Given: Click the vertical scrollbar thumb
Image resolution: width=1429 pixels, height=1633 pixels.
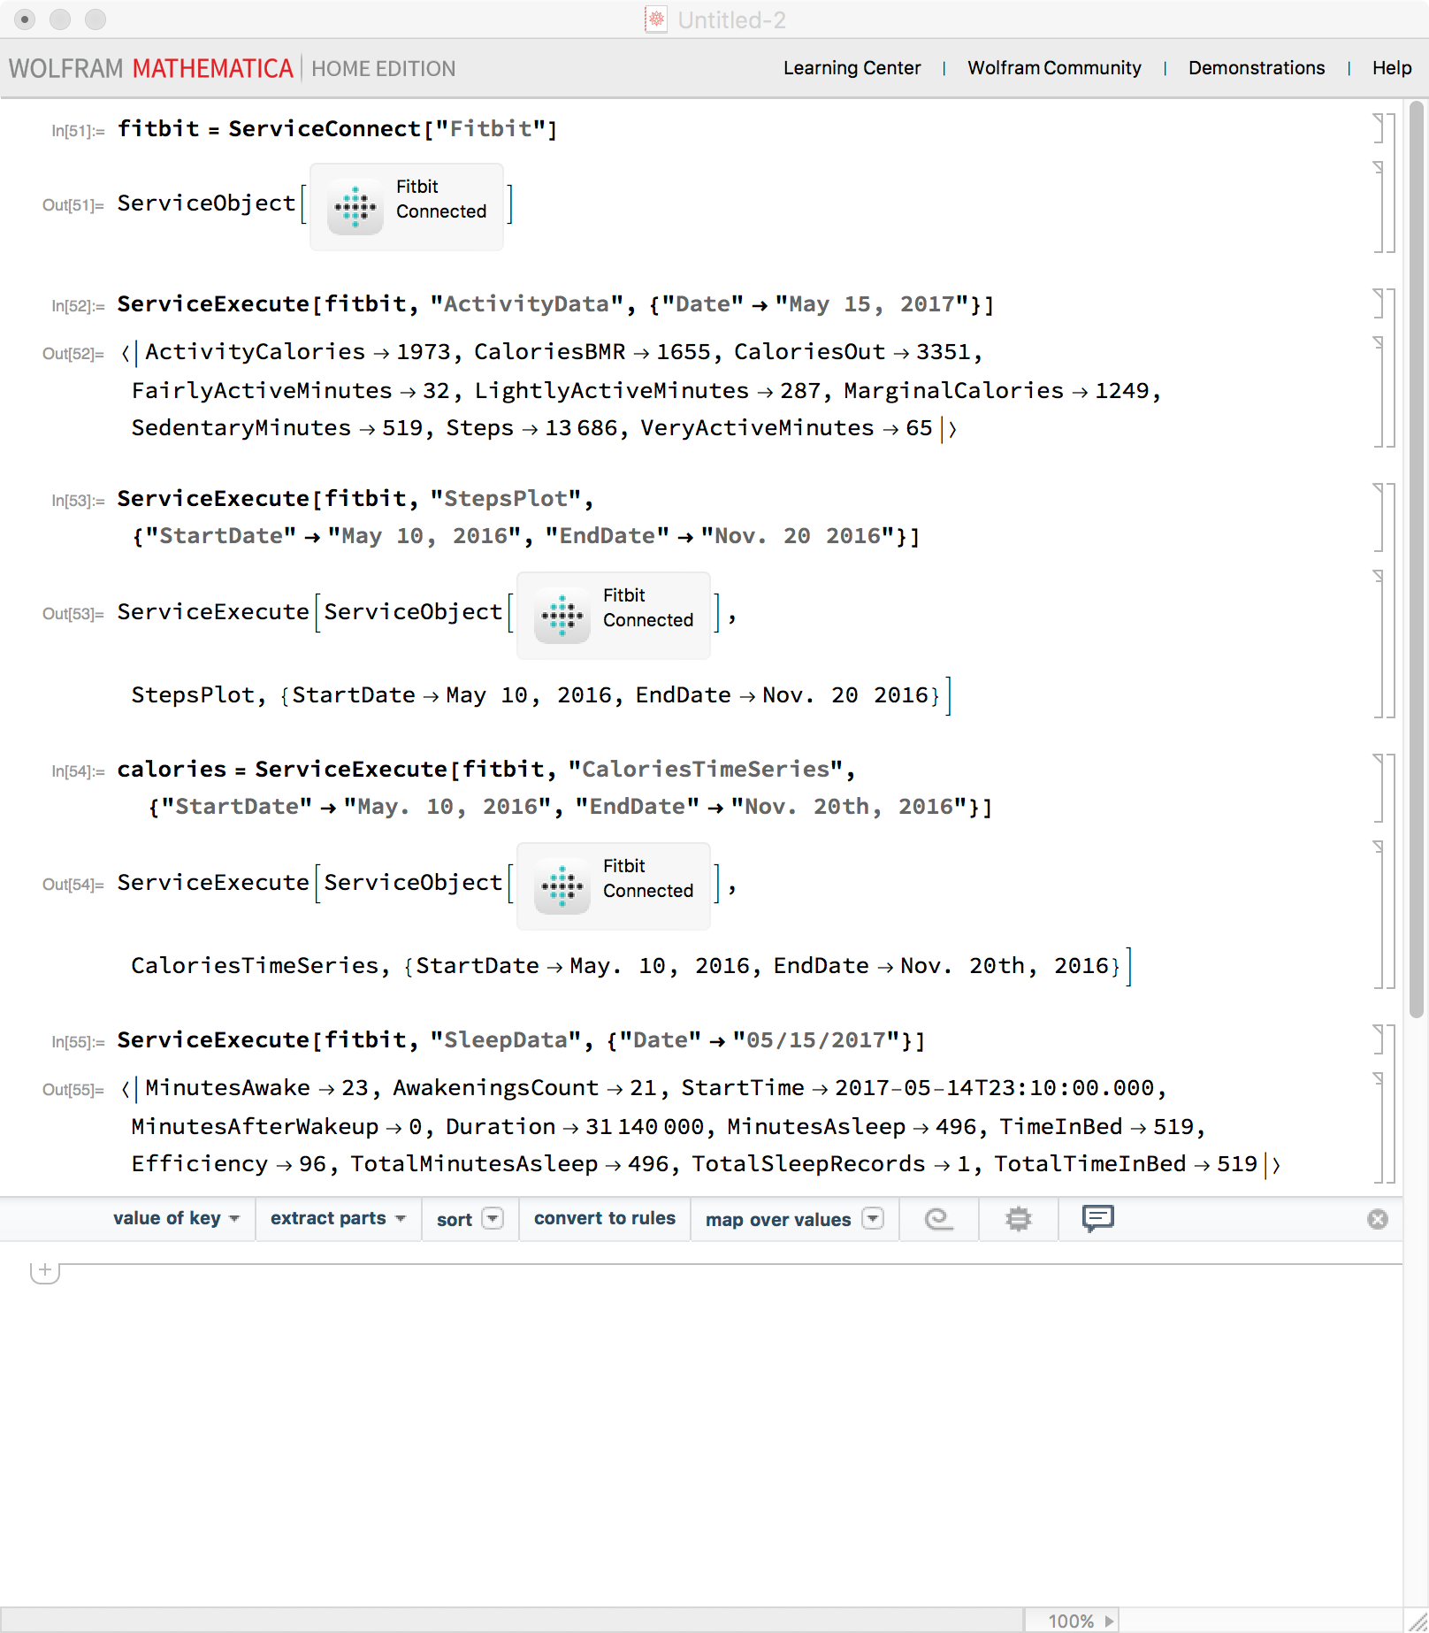Looking at the screenshot, I should 1417,559.
